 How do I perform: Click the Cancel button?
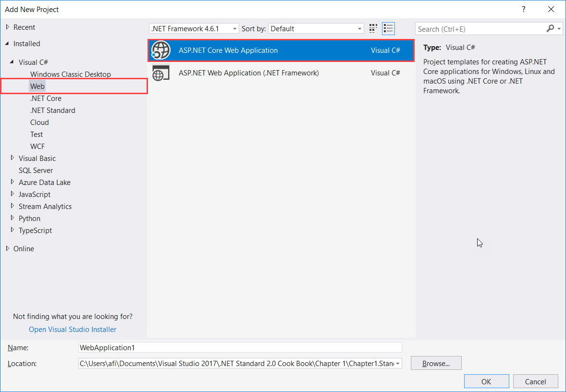pyautogui.click(x=535, y=381)
